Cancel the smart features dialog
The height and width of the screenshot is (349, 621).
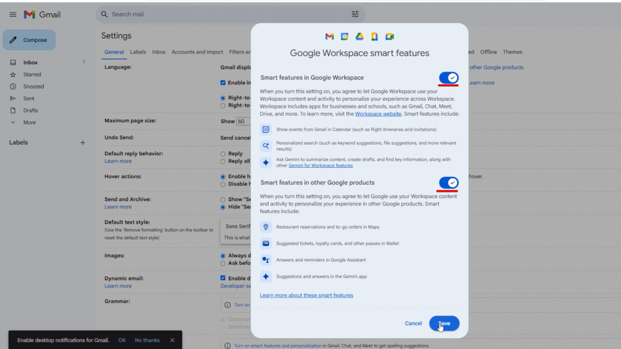[x=413, y=324]
